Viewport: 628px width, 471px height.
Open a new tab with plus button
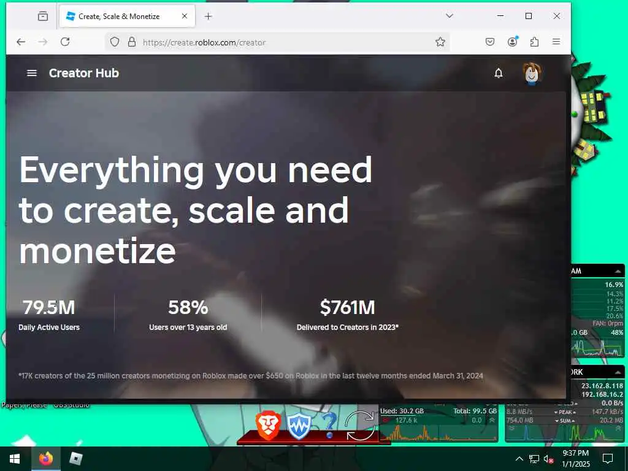point(209,17)
